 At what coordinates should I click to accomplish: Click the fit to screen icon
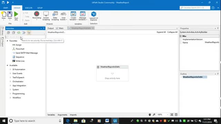172,115
